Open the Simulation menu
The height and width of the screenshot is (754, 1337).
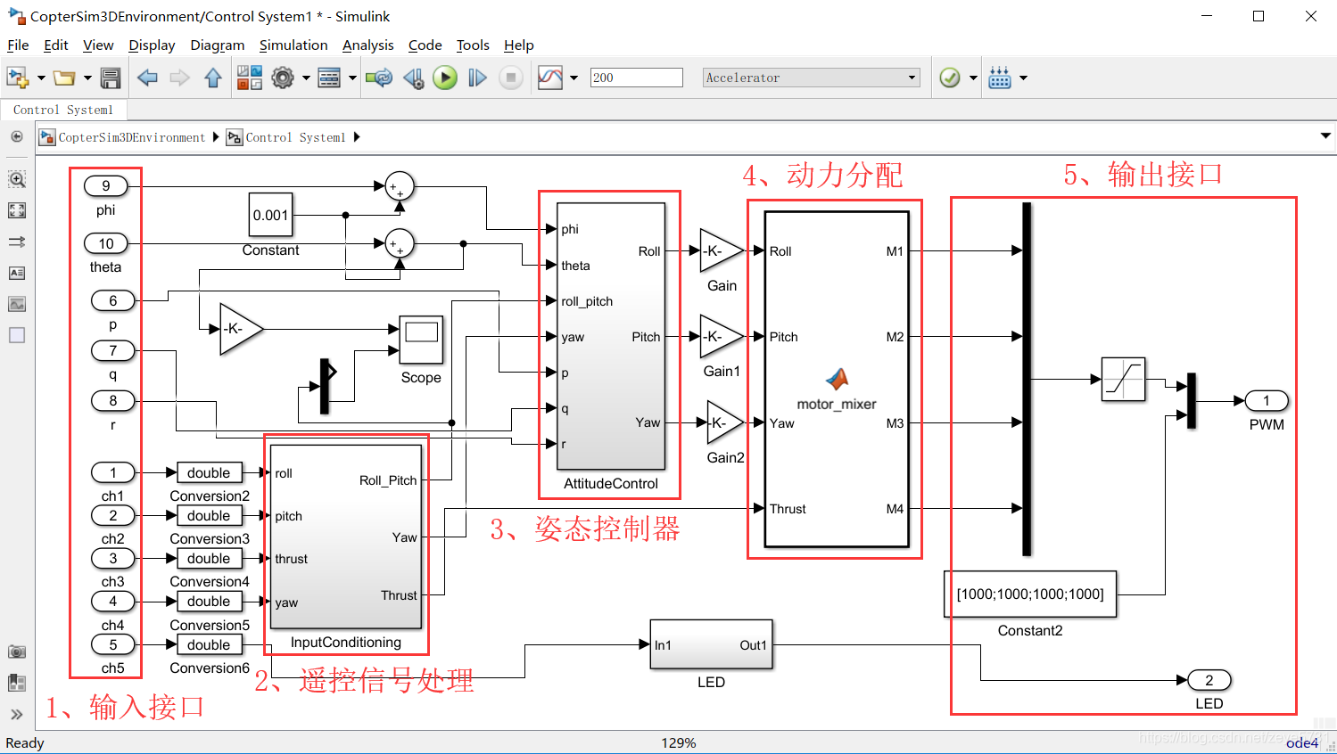pos(294,45)
